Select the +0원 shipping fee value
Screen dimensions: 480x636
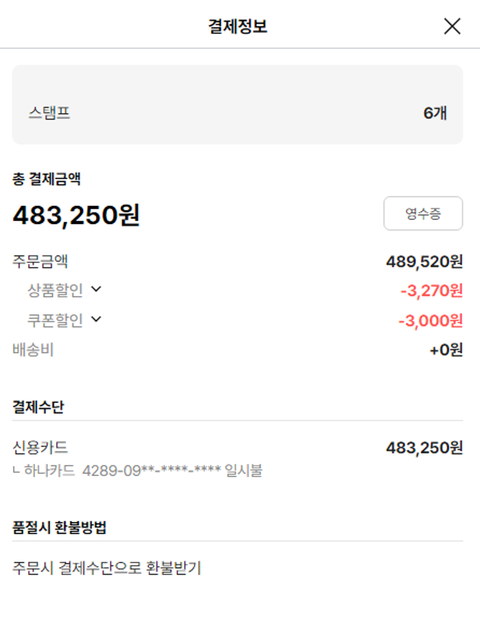tap(446, 350)
